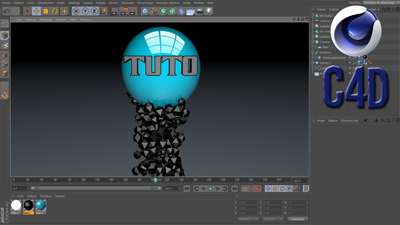Collapse the Emetteur object tree
Screen dimensions: 400x225
(313, 52)
